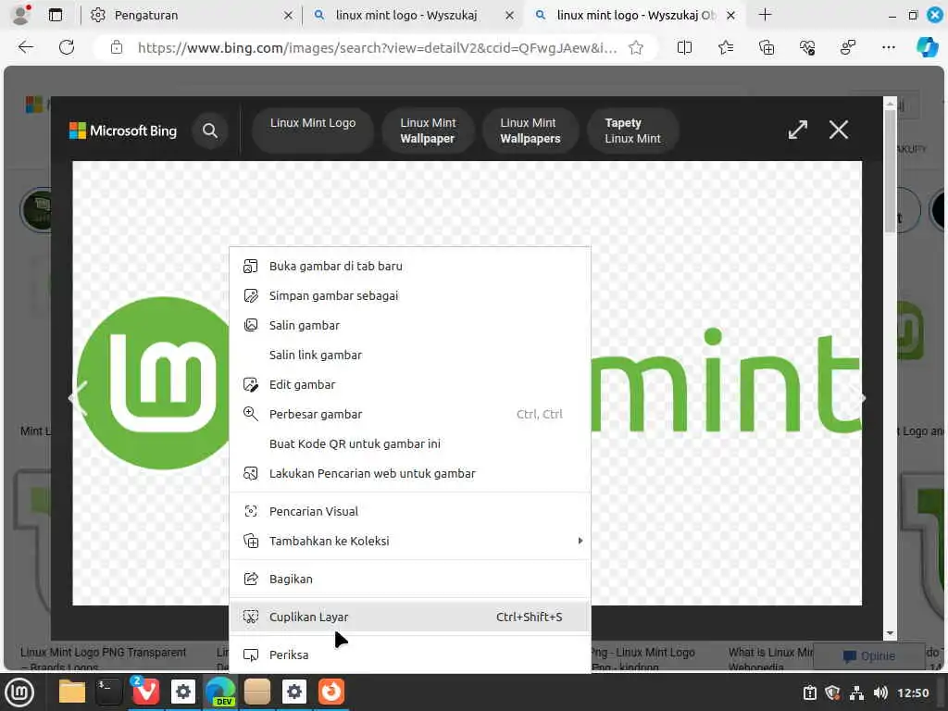Image resolution: width=948 pixels, height=711 pixels.
Task: Focus the Bing URL address bar
Action: 377,48
